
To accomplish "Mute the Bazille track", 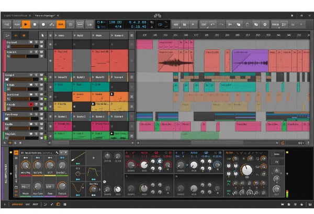I will (41, 124).
